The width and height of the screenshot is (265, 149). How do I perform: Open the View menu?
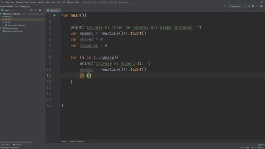tap(12, 2)
